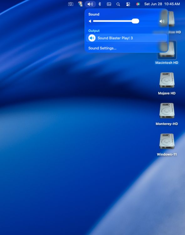The width and height of the screenshot is (185, 235).
Task: Click the low volume speaker icon
Action: [x=90, y=21]
